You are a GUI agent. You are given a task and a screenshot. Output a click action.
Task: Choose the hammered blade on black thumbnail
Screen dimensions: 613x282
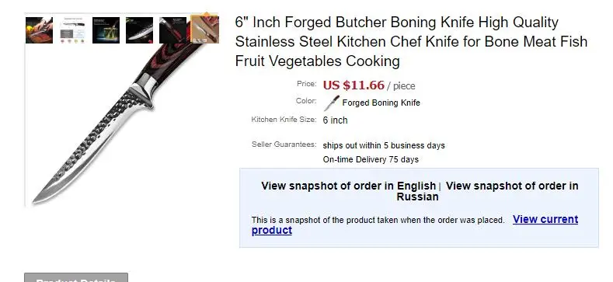click(140, 30)
